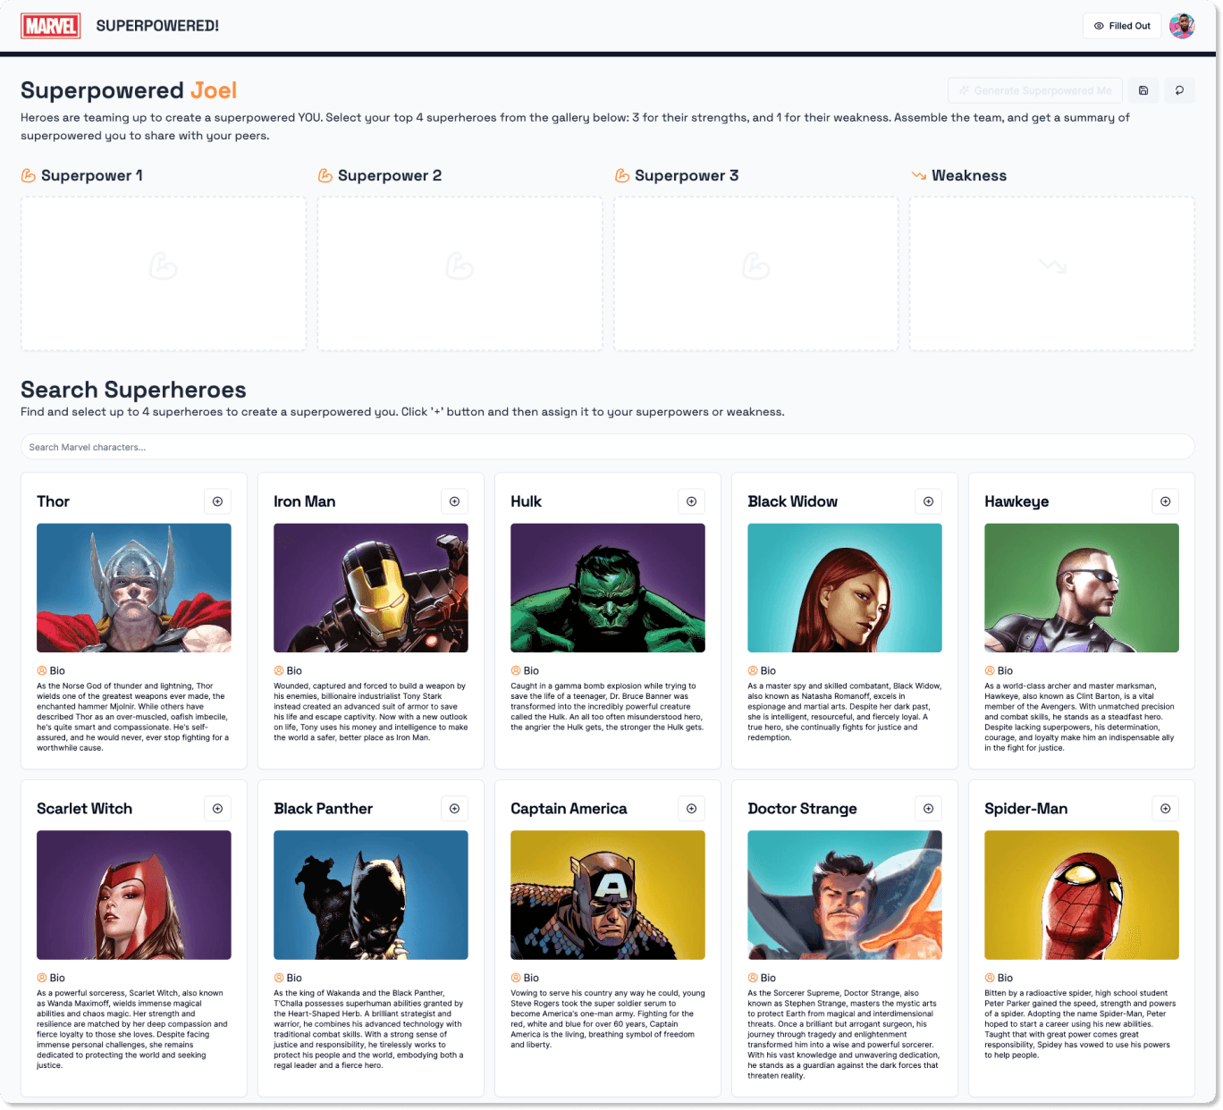Image resolution: width=1223 pixels, height=1110 pixels.
Task: Click Generate Superpowered Me button
Action: [1035, 90]
